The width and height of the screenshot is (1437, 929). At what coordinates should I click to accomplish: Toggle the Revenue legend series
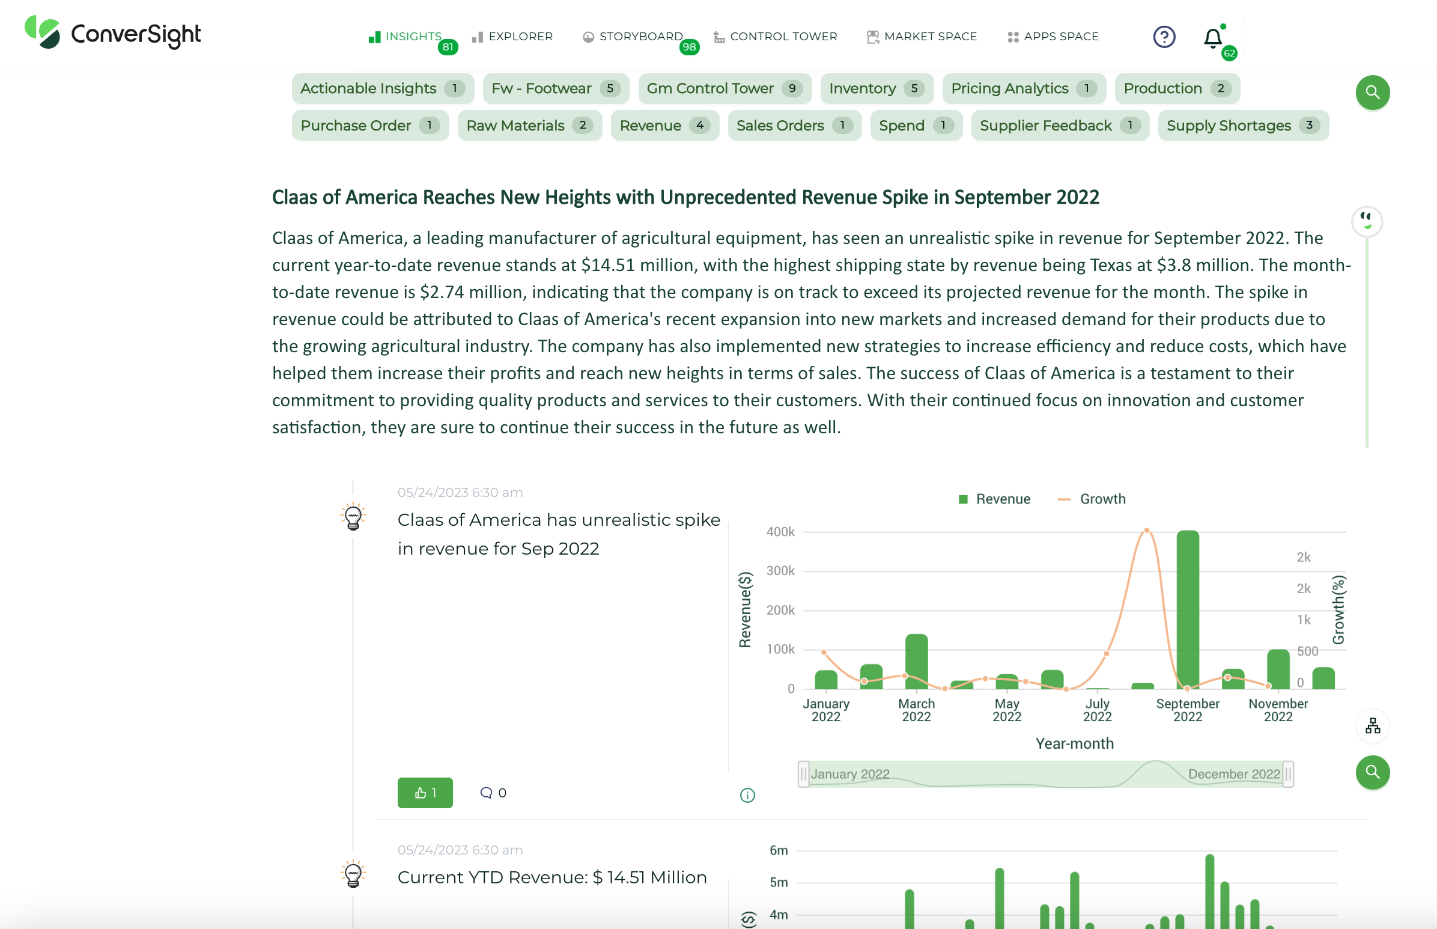tap(994, 499)
